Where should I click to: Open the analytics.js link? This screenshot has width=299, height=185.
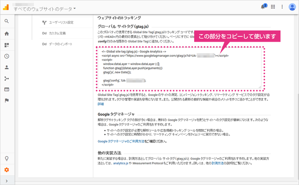[120, 163]
